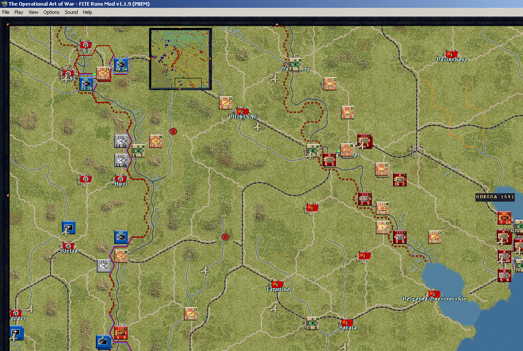This screenshot has width=523, height=351.
Task: Select the tan unit beside Chisinau
Action: click(x=225, y=103)
